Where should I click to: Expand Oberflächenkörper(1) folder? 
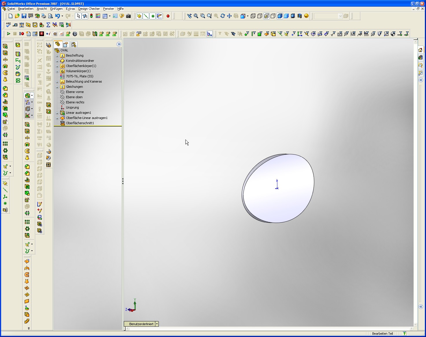click(57, 66)
